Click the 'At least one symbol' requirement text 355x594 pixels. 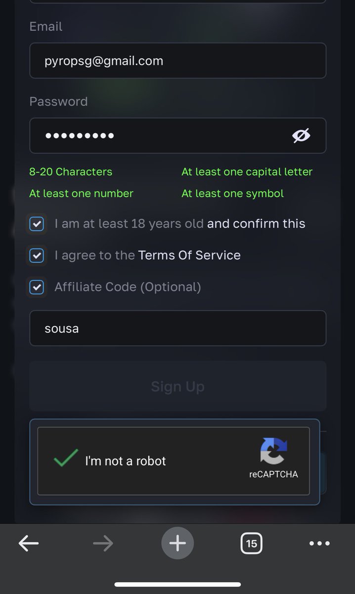point(232,194)
